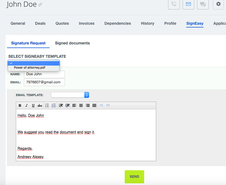Click the email envelope icon button

[188, 4]
